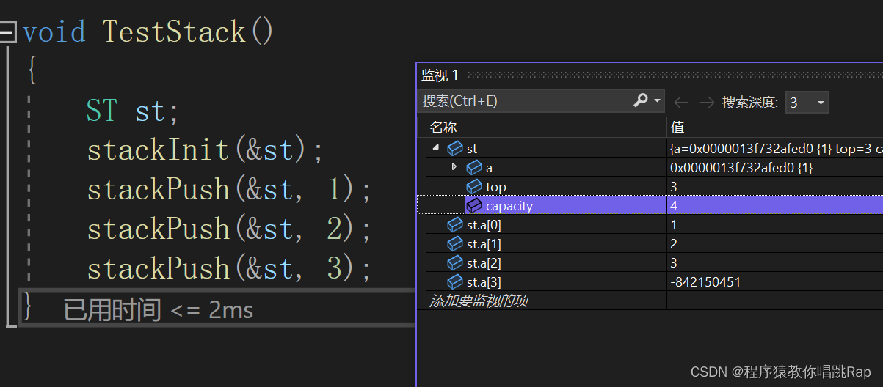Select the st.a[0] watch row
Viewport: 883px width, 387px height.
point(650,225)
